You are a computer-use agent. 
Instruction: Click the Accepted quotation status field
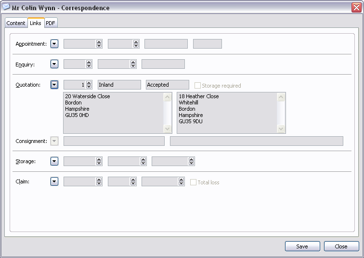click(168, 85)
